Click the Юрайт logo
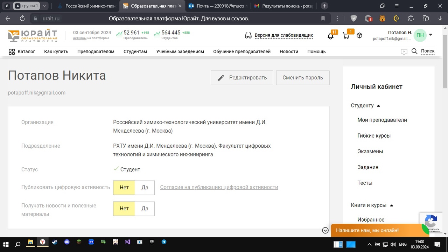448x252 pixels. (x=33, y=36)
